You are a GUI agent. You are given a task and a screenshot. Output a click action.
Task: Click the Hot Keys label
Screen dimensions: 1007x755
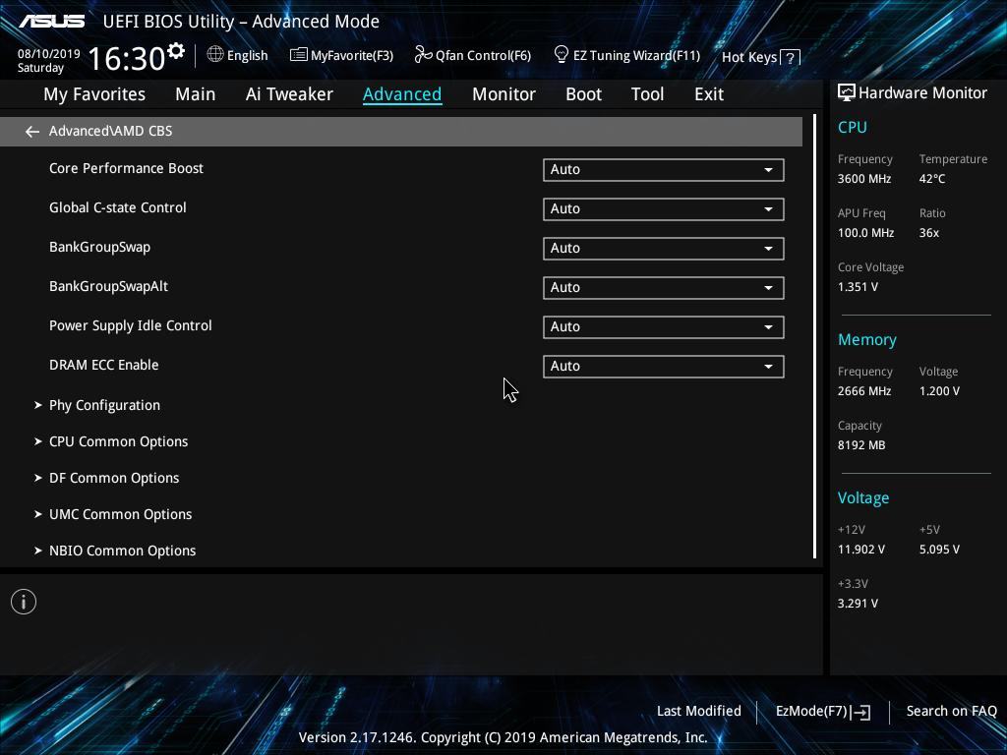tap(749, 57)
